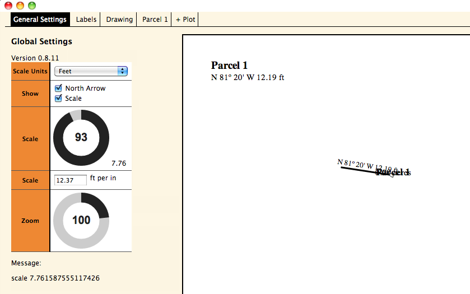The height and width of the screenshot is (294, 470).
Task: Click the Zoom dial showing 100
Action: pos(81,221)
